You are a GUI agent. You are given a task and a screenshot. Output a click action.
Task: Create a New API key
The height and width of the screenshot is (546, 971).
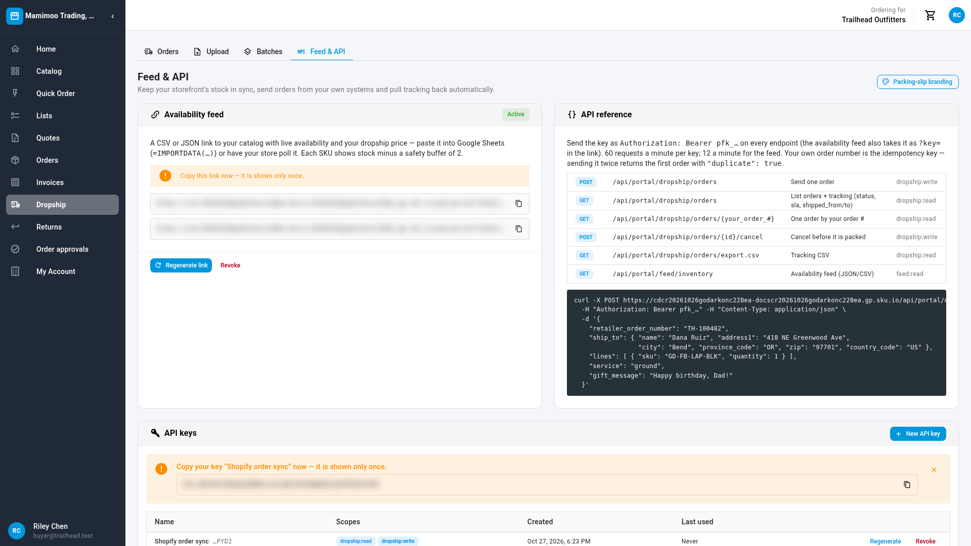click(918, 434)
